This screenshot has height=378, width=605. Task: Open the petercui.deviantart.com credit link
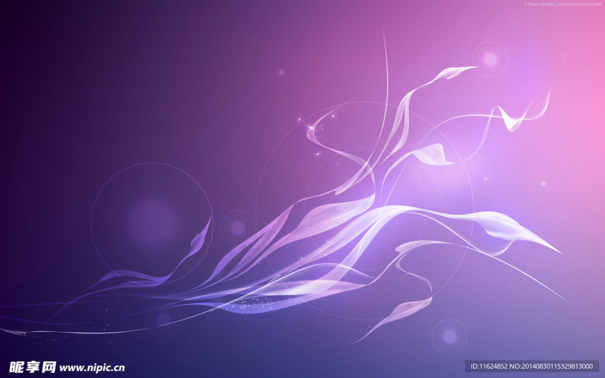click(x=579, y=4)
